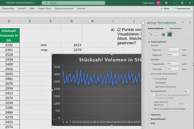Click the vertical scrollbar up arrow

click(x=143, y=20)
